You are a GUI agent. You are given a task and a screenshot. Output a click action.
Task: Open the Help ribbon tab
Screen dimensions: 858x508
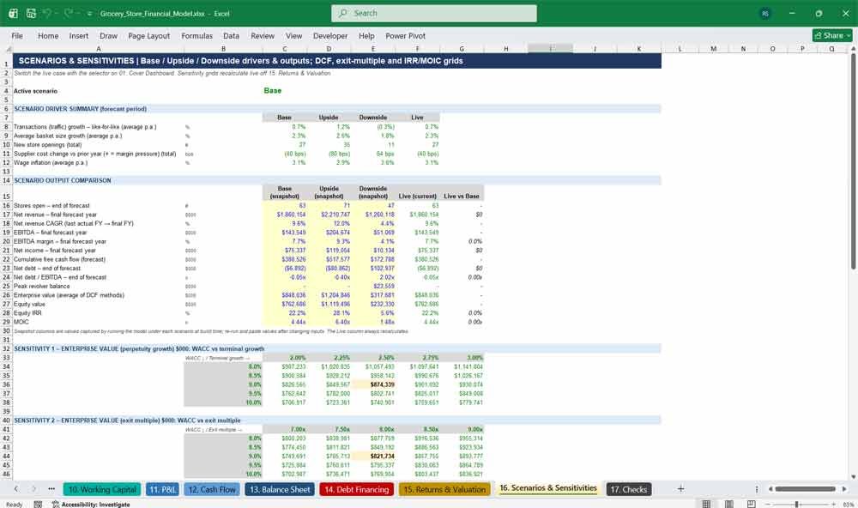(366, 35)
